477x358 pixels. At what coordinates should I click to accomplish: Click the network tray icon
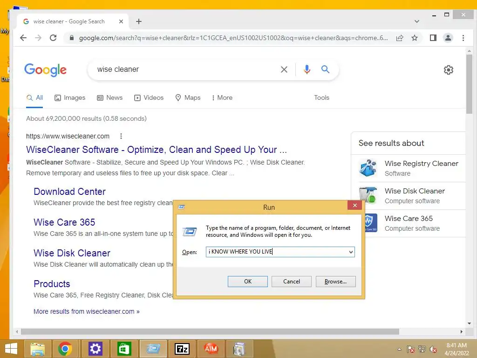(422, 349)
